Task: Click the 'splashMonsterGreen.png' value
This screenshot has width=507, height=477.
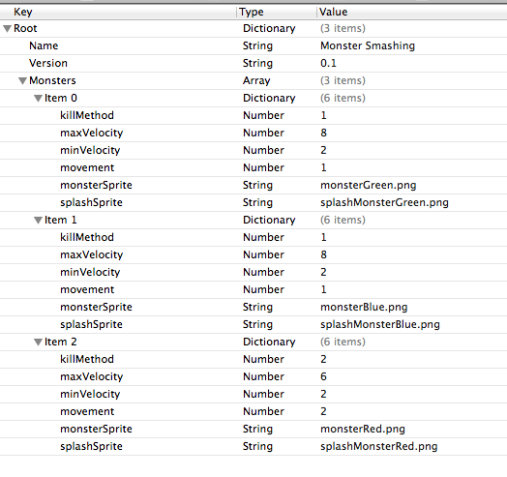Action: (384, 203)
